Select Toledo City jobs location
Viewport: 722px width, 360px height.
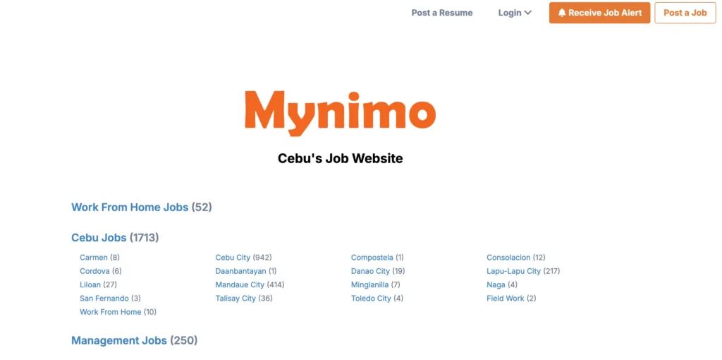click(x=371, y=298)
